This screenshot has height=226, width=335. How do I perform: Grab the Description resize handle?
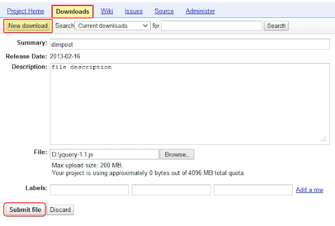pos(323,139)
